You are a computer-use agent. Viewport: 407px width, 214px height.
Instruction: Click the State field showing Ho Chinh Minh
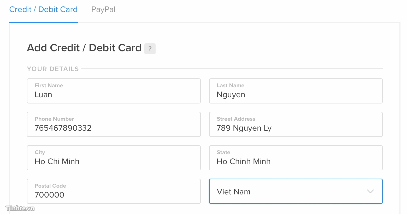coord(296,158)
